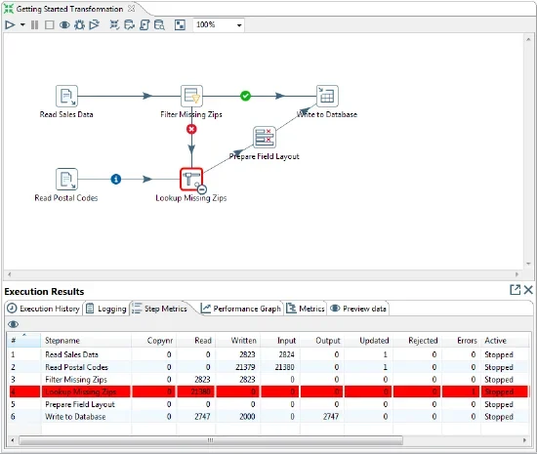This screenshot has width=537, height=454.
Task: Sort by the Input column header
Action: [280, 341]
